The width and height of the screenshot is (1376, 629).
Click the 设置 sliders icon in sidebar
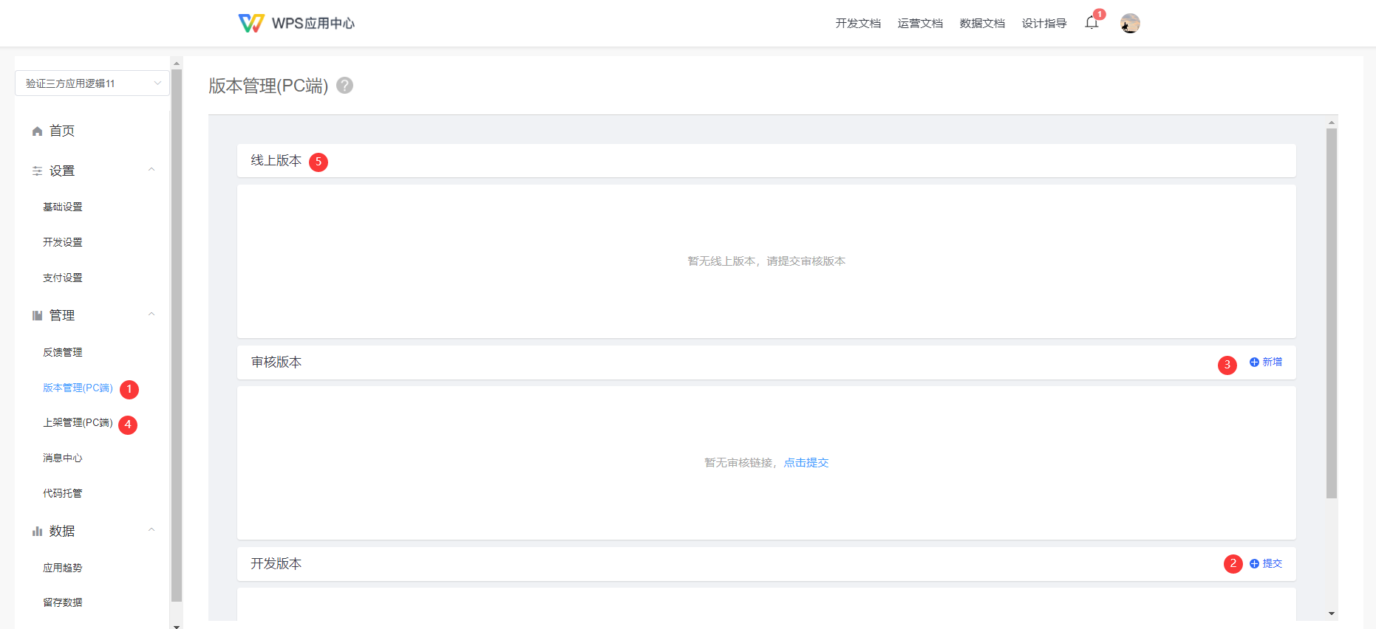tap(37, 171)
